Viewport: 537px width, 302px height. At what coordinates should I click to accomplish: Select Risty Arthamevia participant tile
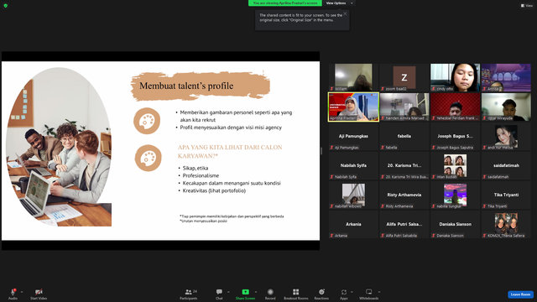coord(404,195)
